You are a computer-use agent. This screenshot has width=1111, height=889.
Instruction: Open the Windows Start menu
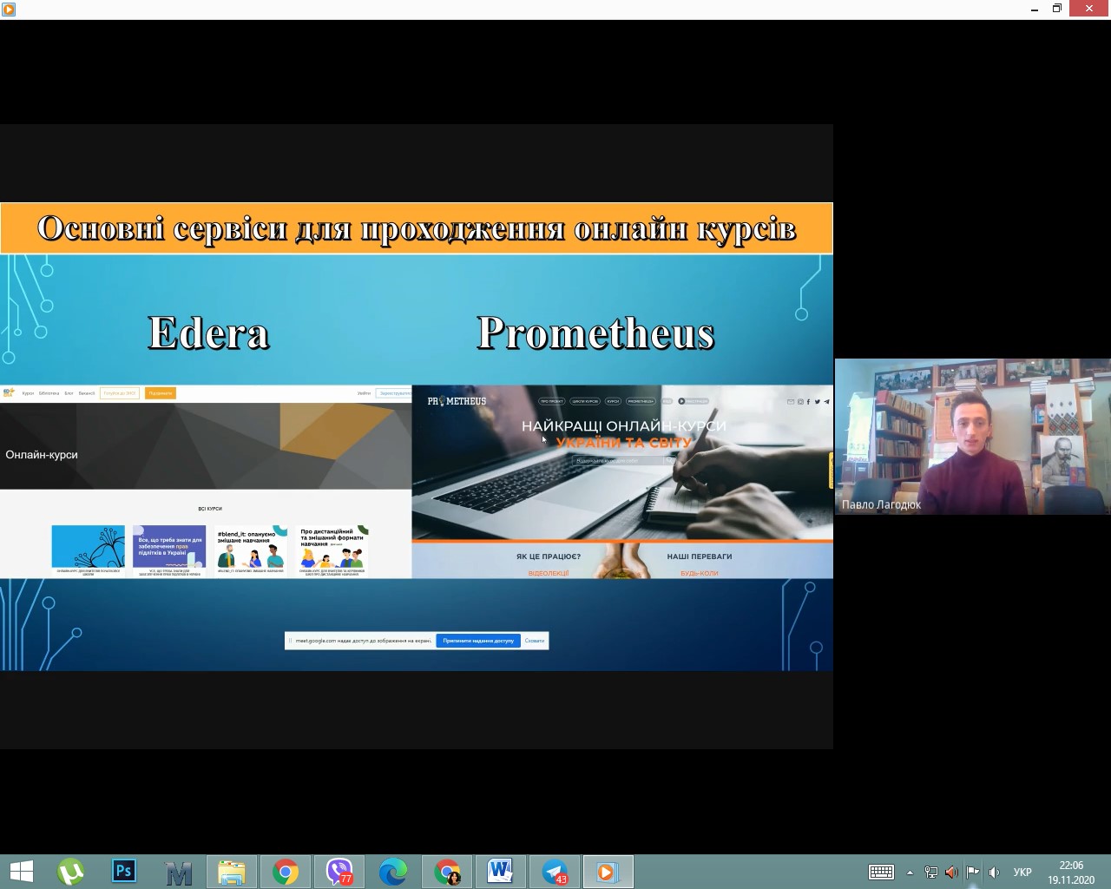pyautogui.click(x=22, y=872)
